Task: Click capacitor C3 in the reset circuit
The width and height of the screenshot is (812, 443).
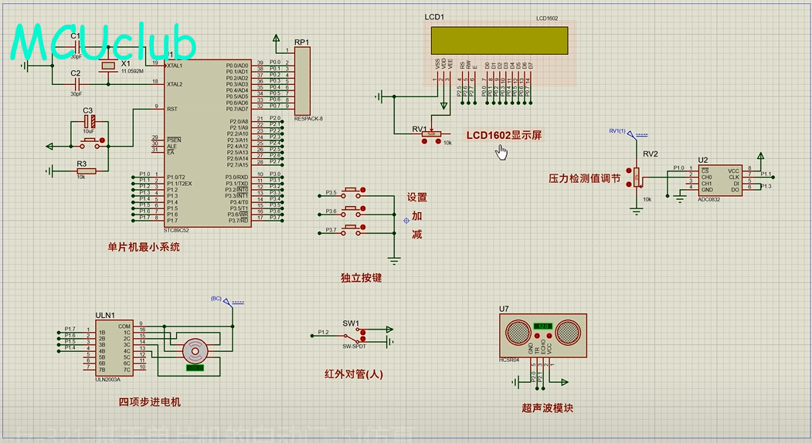Action: (x=90, y=122)
